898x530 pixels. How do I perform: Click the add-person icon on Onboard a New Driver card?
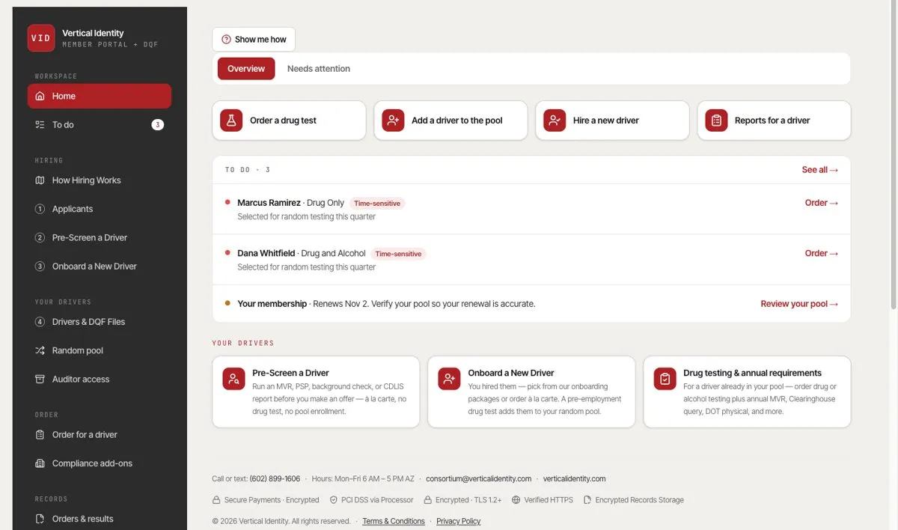(x=450, y=379)
